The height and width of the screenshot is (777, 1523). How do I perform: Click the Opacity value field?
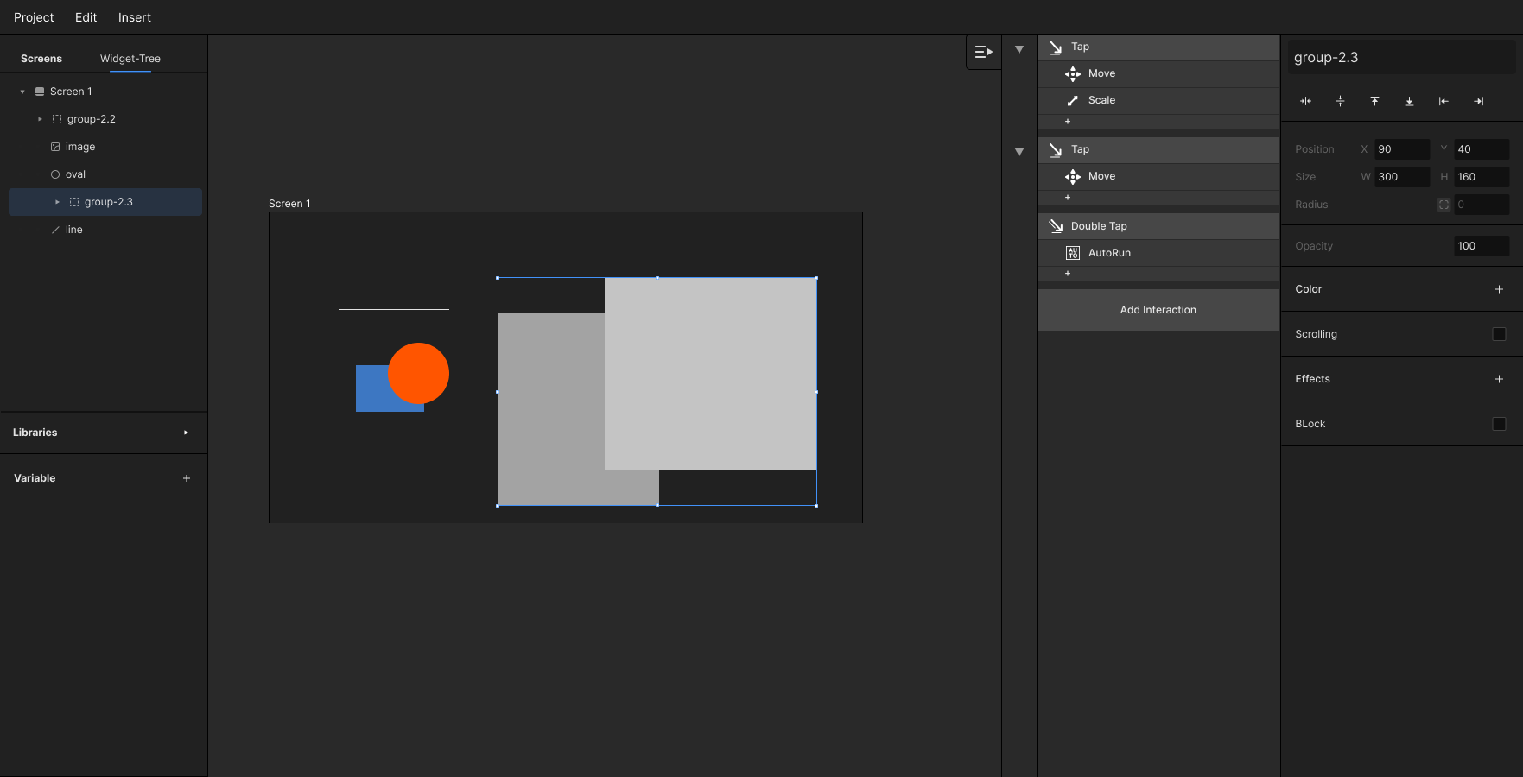(x=1481, y=246)
